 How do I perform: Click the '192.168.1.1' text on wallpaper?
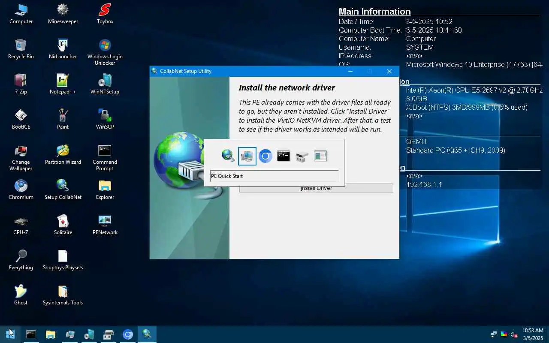coord(424,184)
